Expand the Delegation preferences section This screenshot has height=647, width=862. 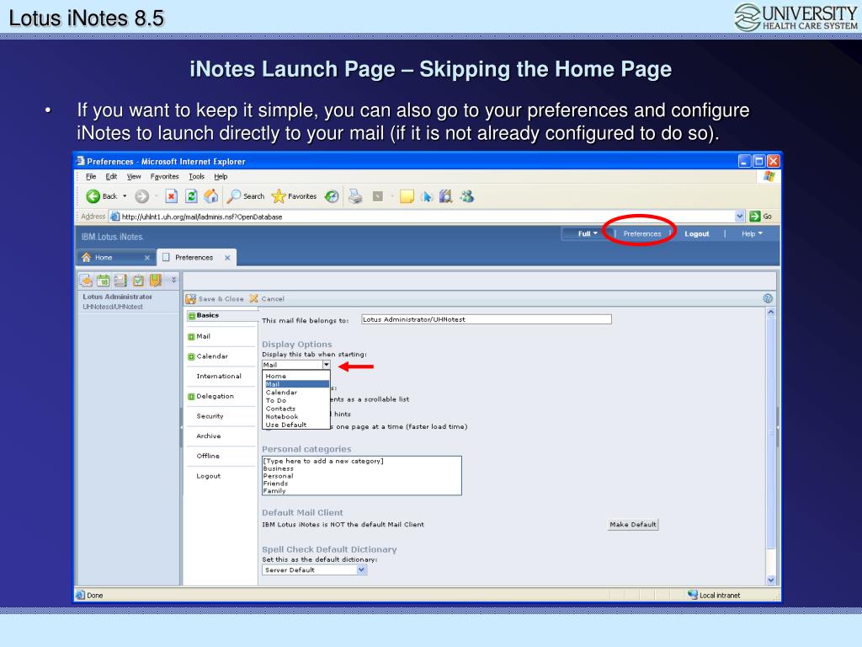191,397
